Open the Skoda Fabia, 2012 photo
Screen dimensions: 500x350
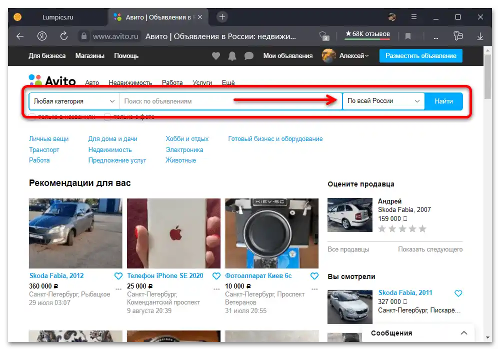[x=75, y=233]
